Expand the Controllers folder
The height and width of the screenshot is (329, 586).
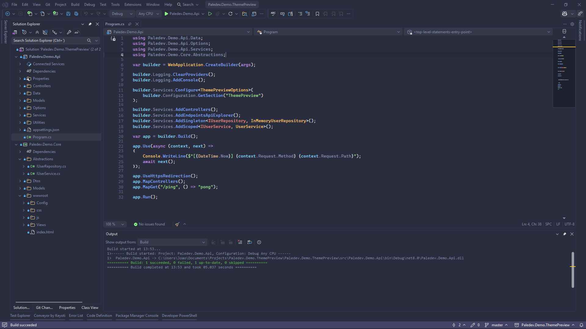pos(20,86)
